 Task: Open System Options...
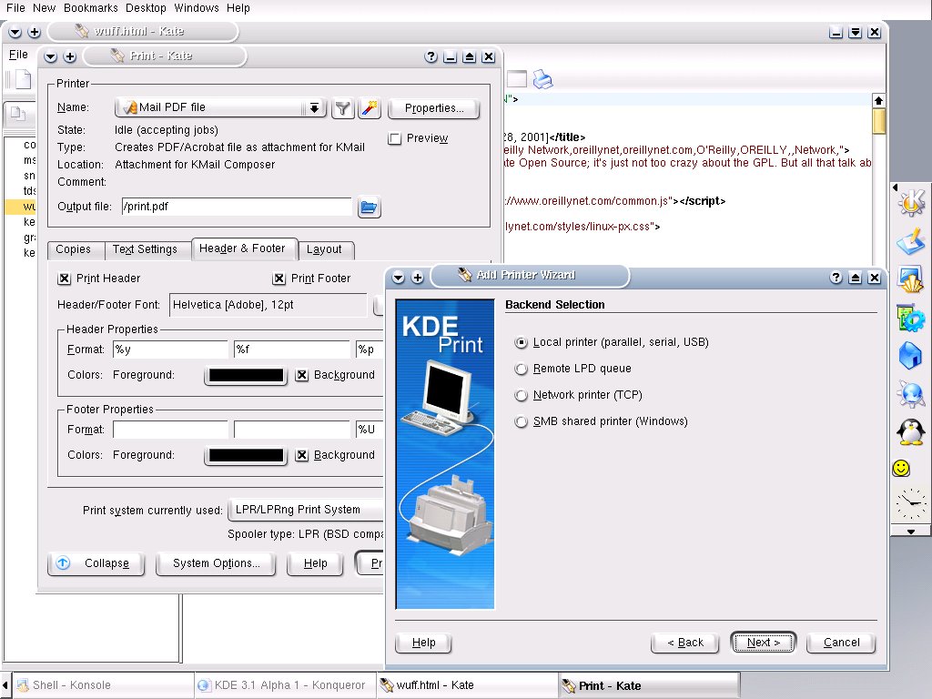[216, 562]
